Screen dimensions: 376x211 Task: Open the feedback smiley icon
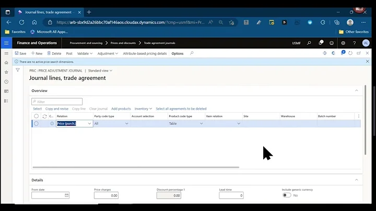(x=332, y=43)
